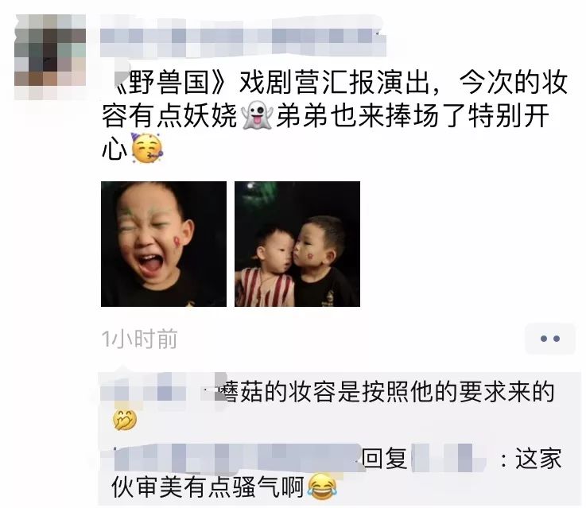Open the poster's pixelated avatar
Screen dimensions: 586x508
[50, 56]
